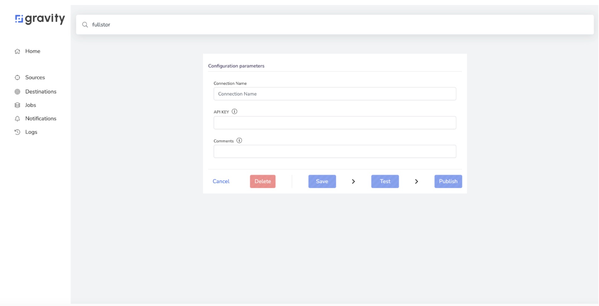Click the search magnifier icon
The width and height of the screenshot is (599, 306).
pos(85,25)
